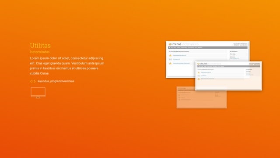
Task: Click the UTILITAS logo in back screenshot
Action: click(x=175, y=44)
